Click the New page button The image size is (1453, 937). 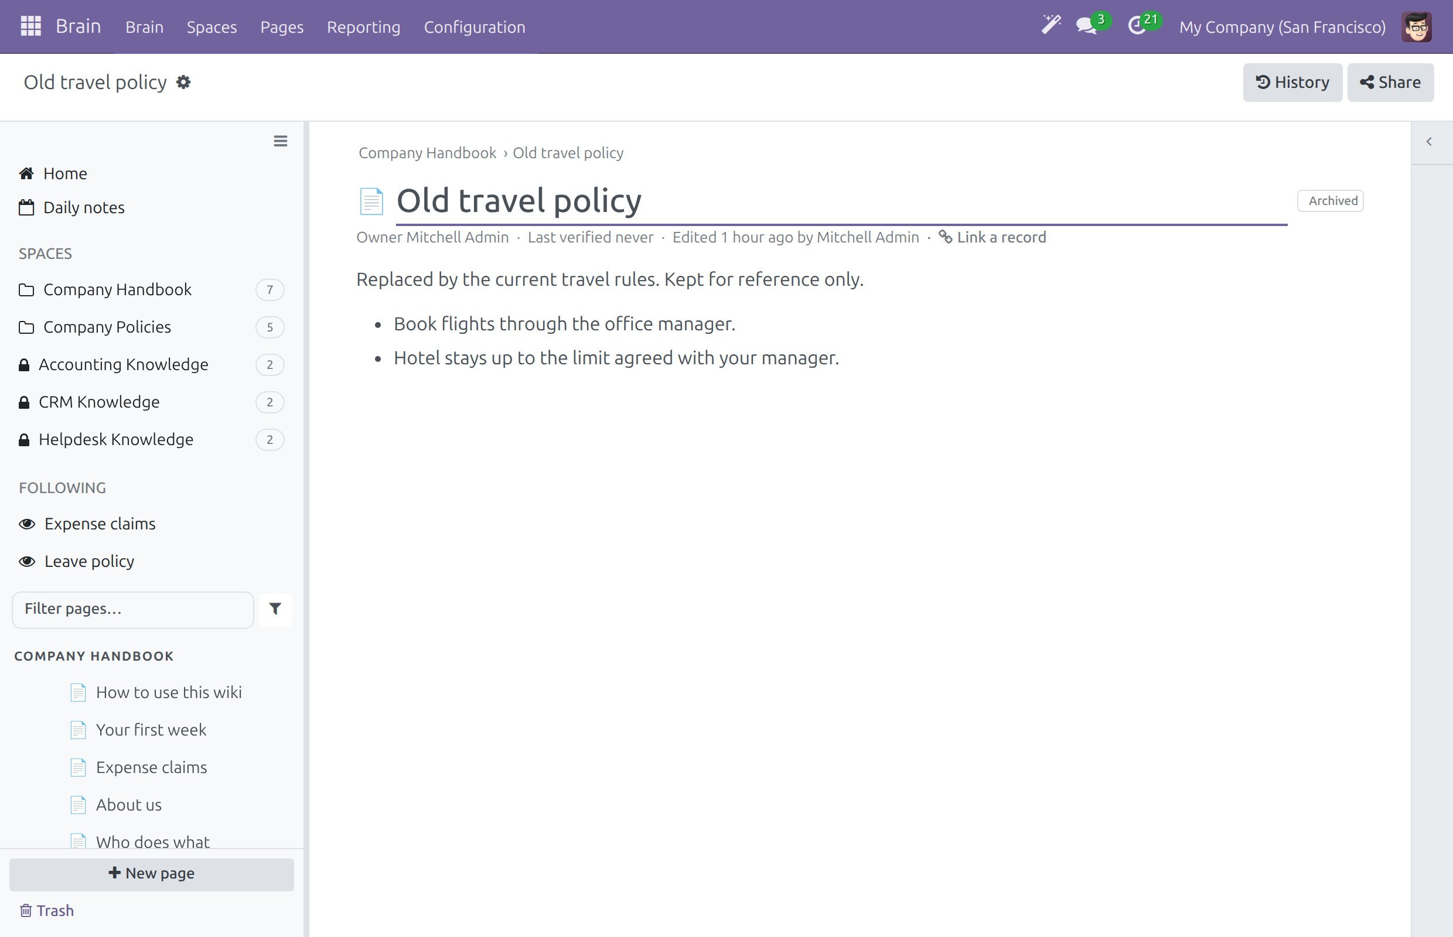(152, 874)
